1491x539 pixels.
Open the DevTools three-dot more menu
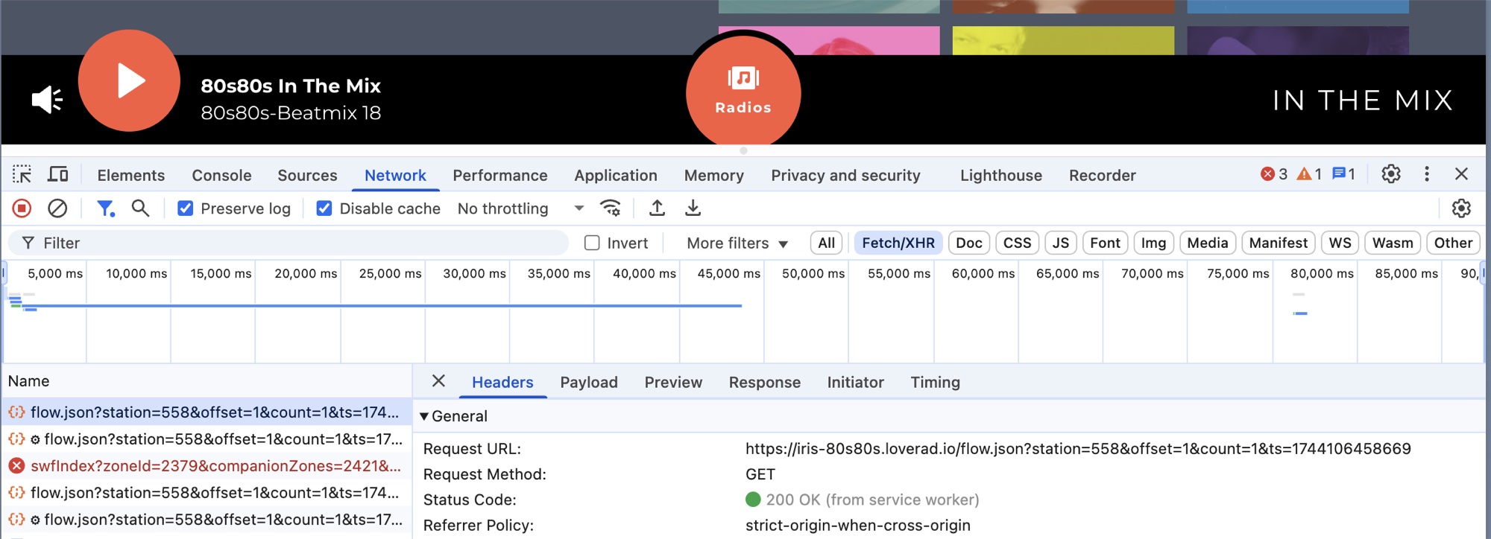pyautogui.click(x=1427, y=174)
